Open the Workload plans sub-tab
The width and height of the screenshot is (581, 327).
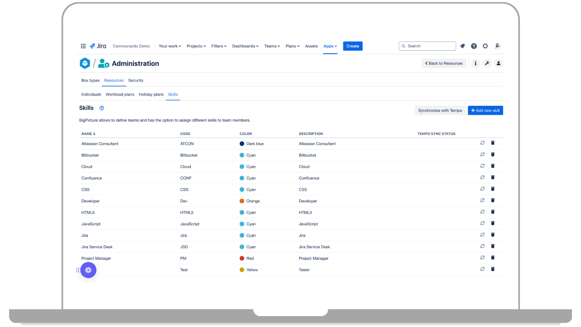[x=120, y=94]
